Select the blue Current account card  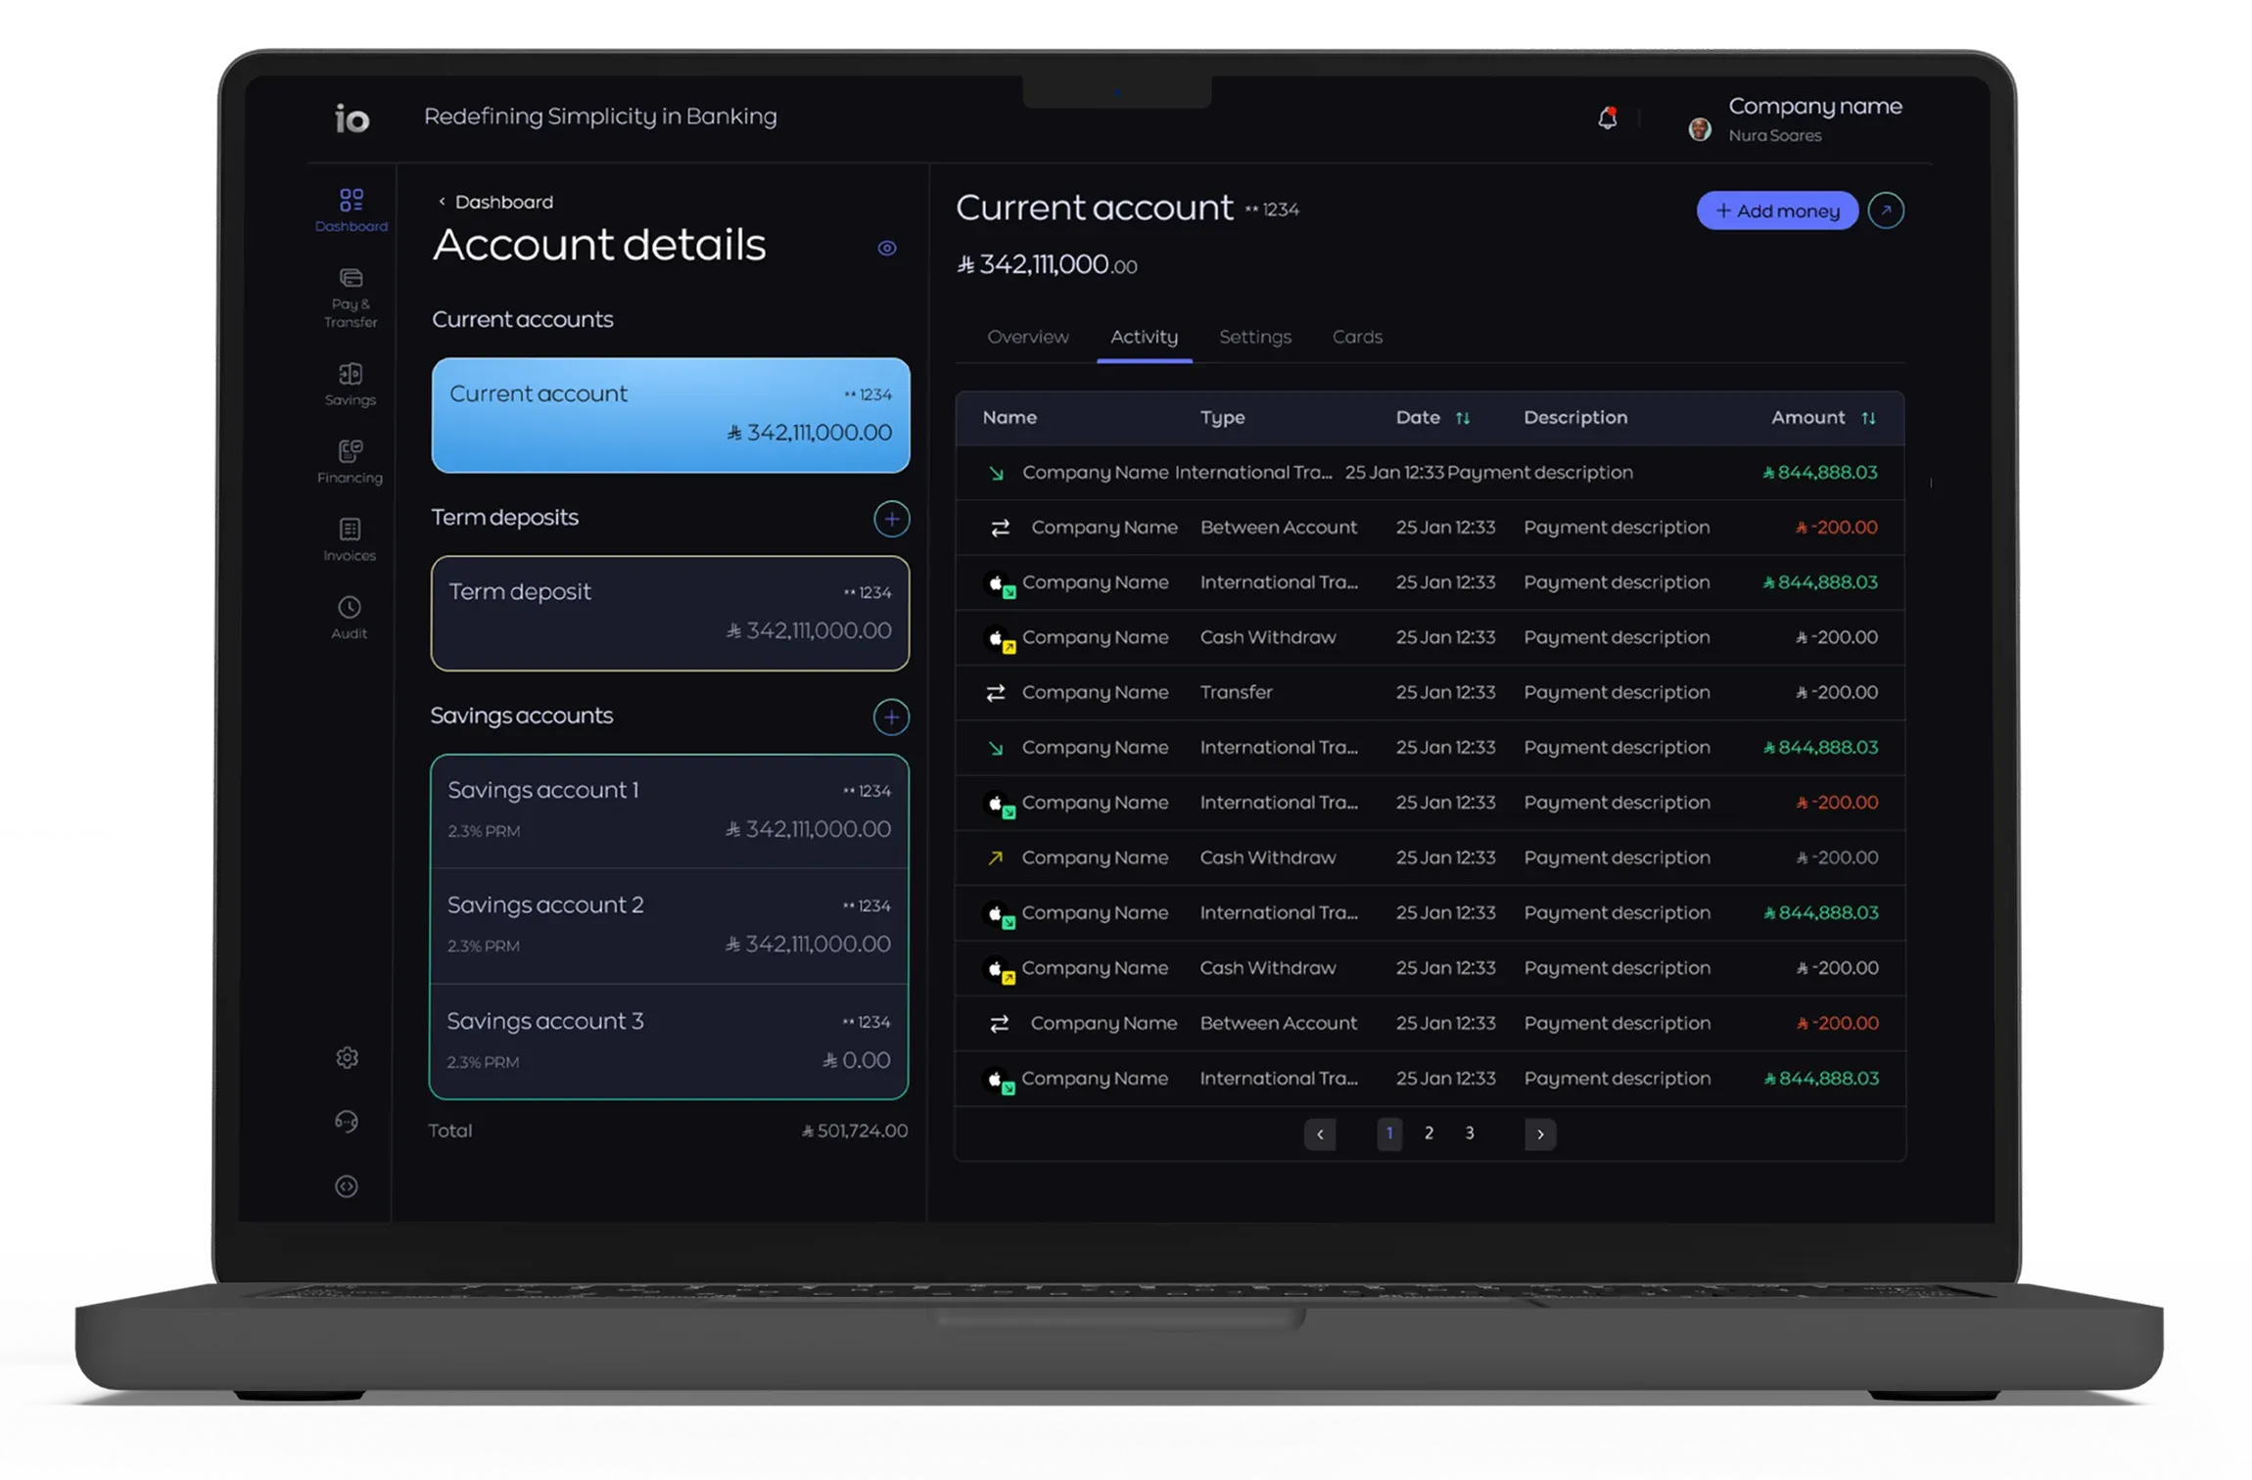click(x=670, y=415)
